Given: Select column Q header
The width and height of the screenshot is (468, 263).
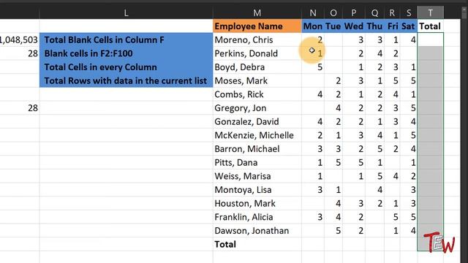Looking at the screenshot, I should 374,13.
